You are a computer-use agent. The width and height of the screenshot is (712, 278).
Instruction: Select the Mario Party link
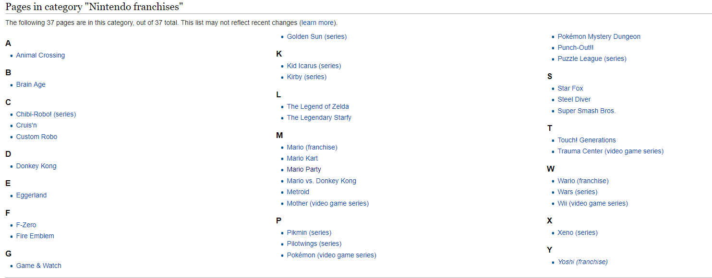pos(304,169)
